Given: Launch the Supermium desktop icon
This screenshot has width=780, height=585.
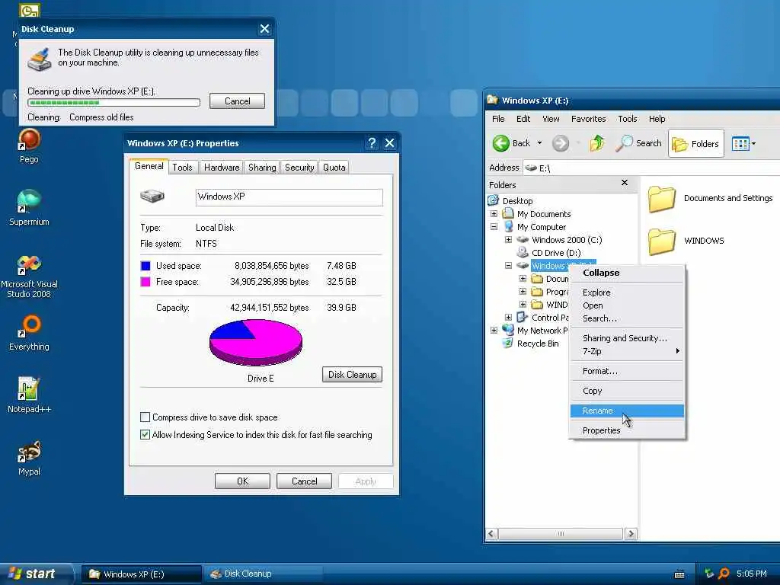Looking at the screenshot, I should coord(29,208).
